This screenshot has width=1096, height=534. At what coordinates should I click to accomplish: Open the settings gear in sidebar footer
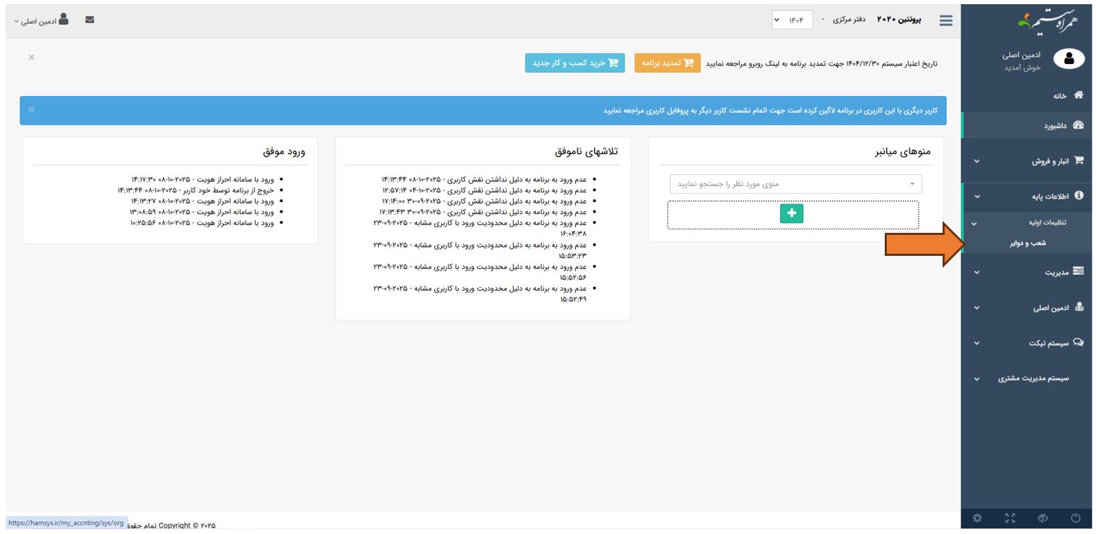pyautogui.click(x=977, y=518)
